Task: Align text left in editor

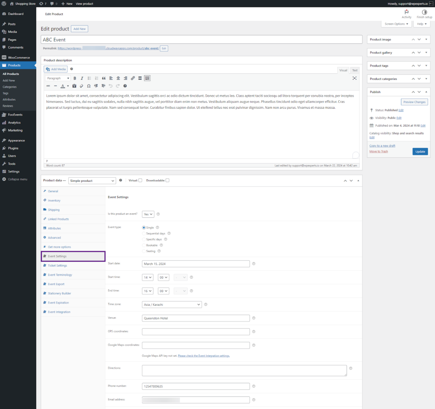Action: pyautogui.click(x=111, y=78)
